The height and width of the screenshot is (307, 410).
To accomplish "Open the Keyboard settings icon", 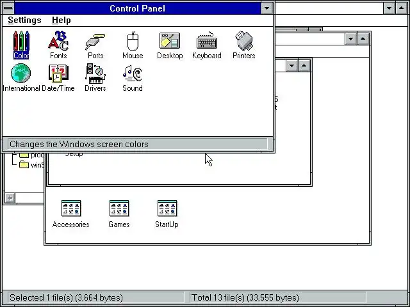I will pyautogui.click(x=207, y=45).
